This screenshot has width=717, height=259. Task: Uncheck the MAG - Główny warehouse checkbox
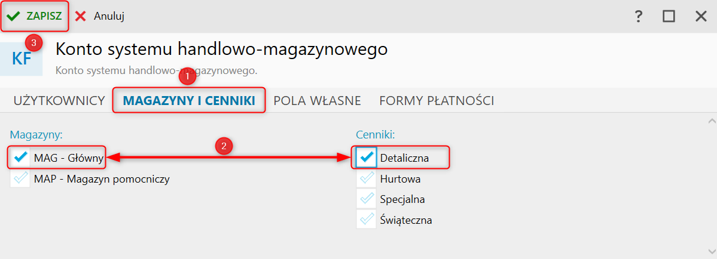[20, 158]
